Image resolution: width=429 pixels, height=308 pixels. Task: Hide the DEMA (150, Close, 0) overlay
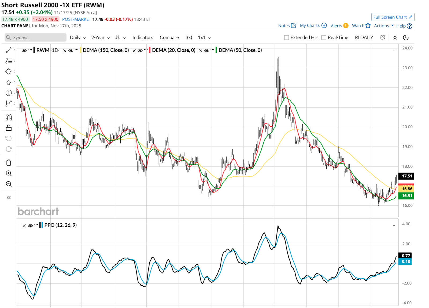(x=71, y=50)
